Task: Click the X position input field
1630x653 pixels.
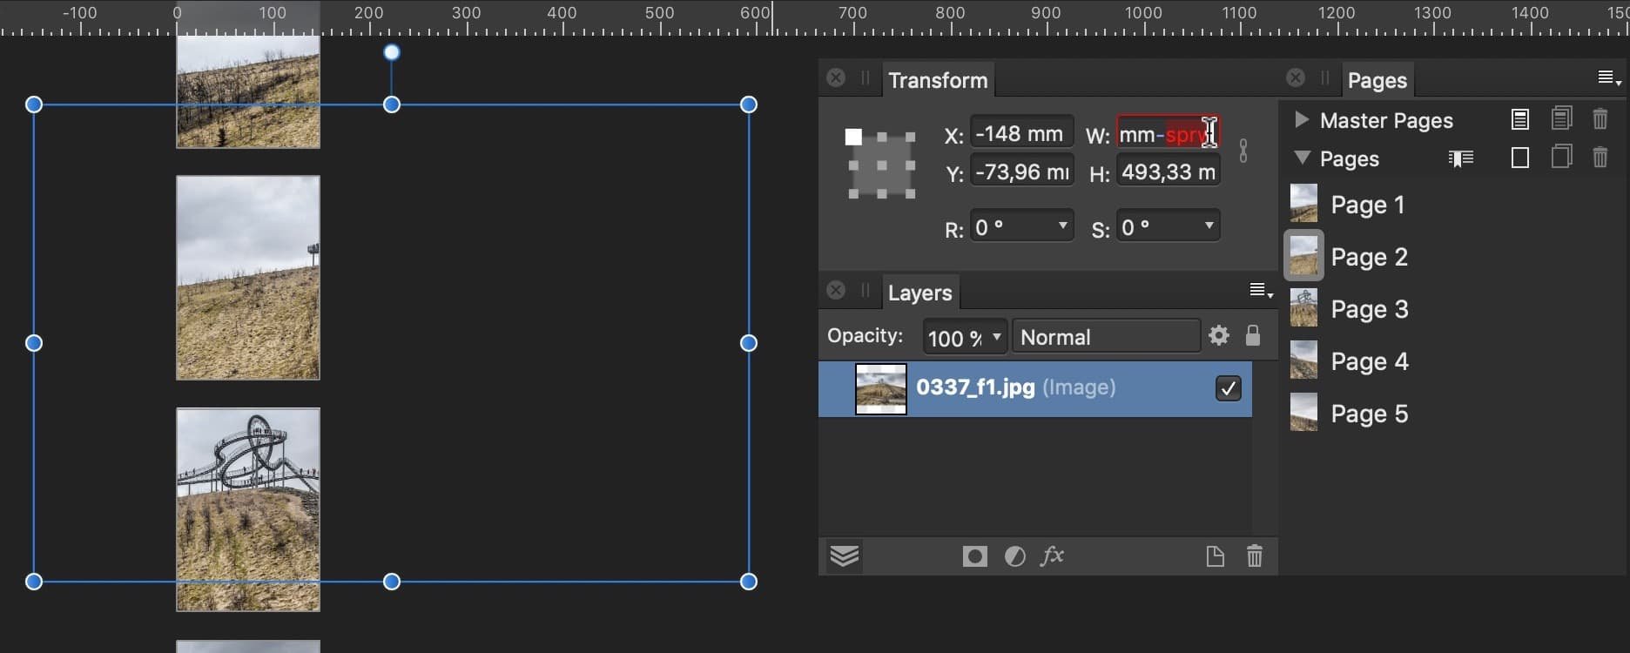Action: point(1020,134)
